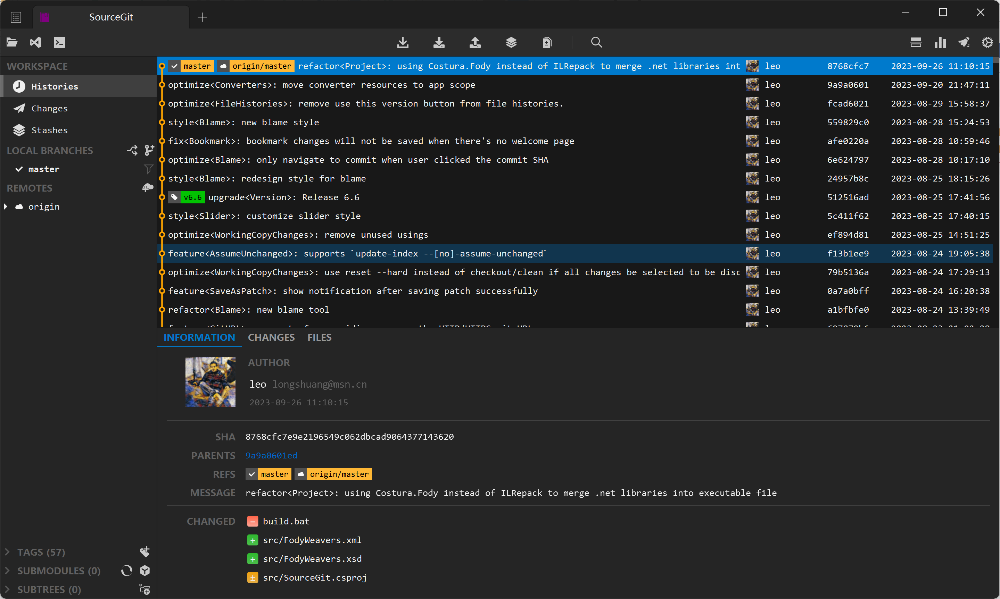Switch to CHANGES tab
This screenshot has height=599, width=1000.
pyautogui.click(x=271, y=337)
